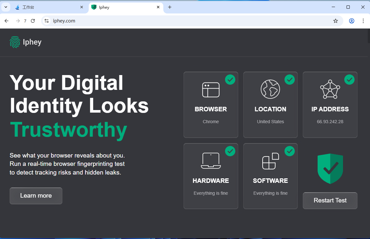Click the Hardware laptop icon
This screenshot has width=370, height=239.
click(211, 161)
